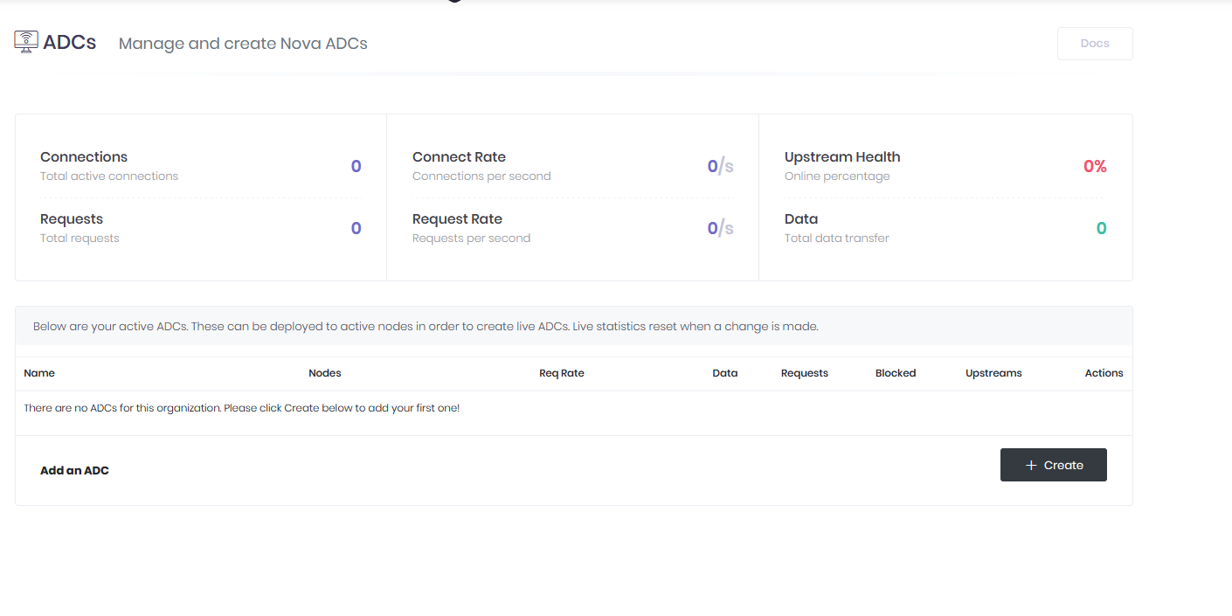Click the red 0% Upstream Health value
This screenshot has width=1232, height=616.
(1095, 166)
